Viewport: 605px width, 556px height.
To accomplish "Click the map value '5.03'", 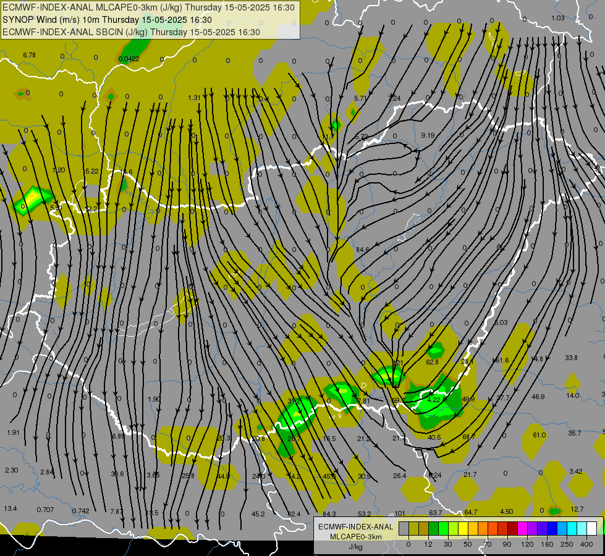I will click(x=501, y=322).
